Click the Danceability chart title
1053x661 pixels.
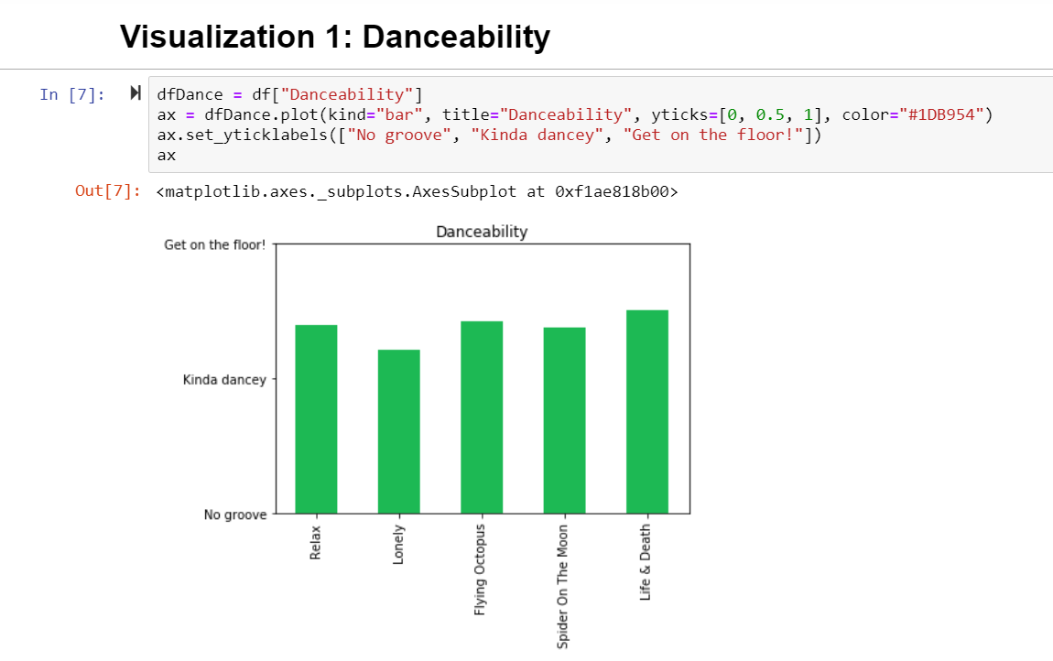tap(482, 232)
